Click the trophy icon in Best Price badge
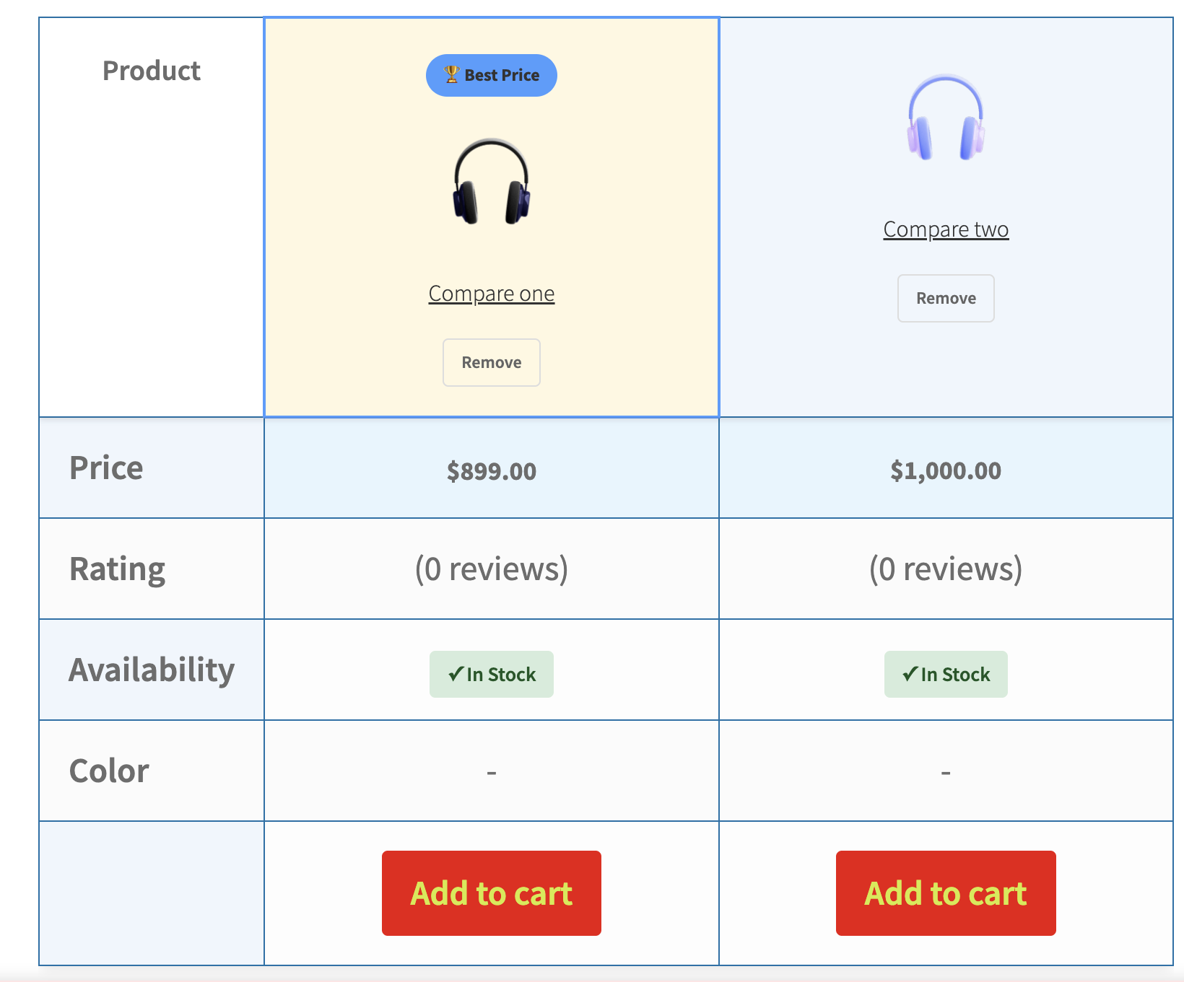 [451, 74]
